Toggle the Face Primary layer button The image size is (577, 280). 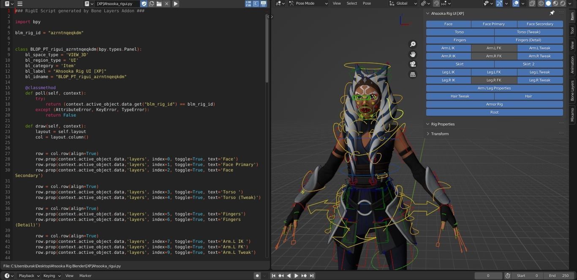pyautogui.click(x=494, y=24)
